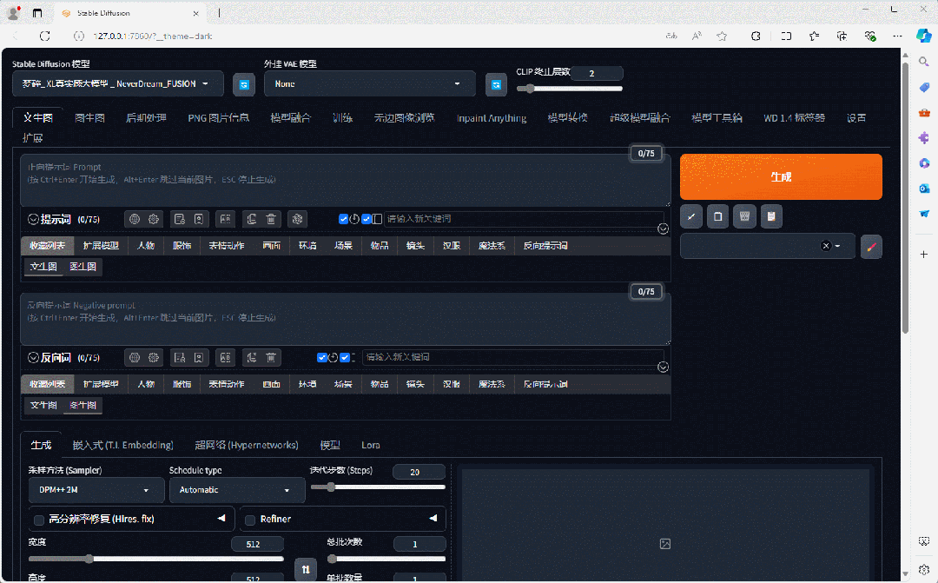Expand the Refiner section arrow

(x=433, y=519)
